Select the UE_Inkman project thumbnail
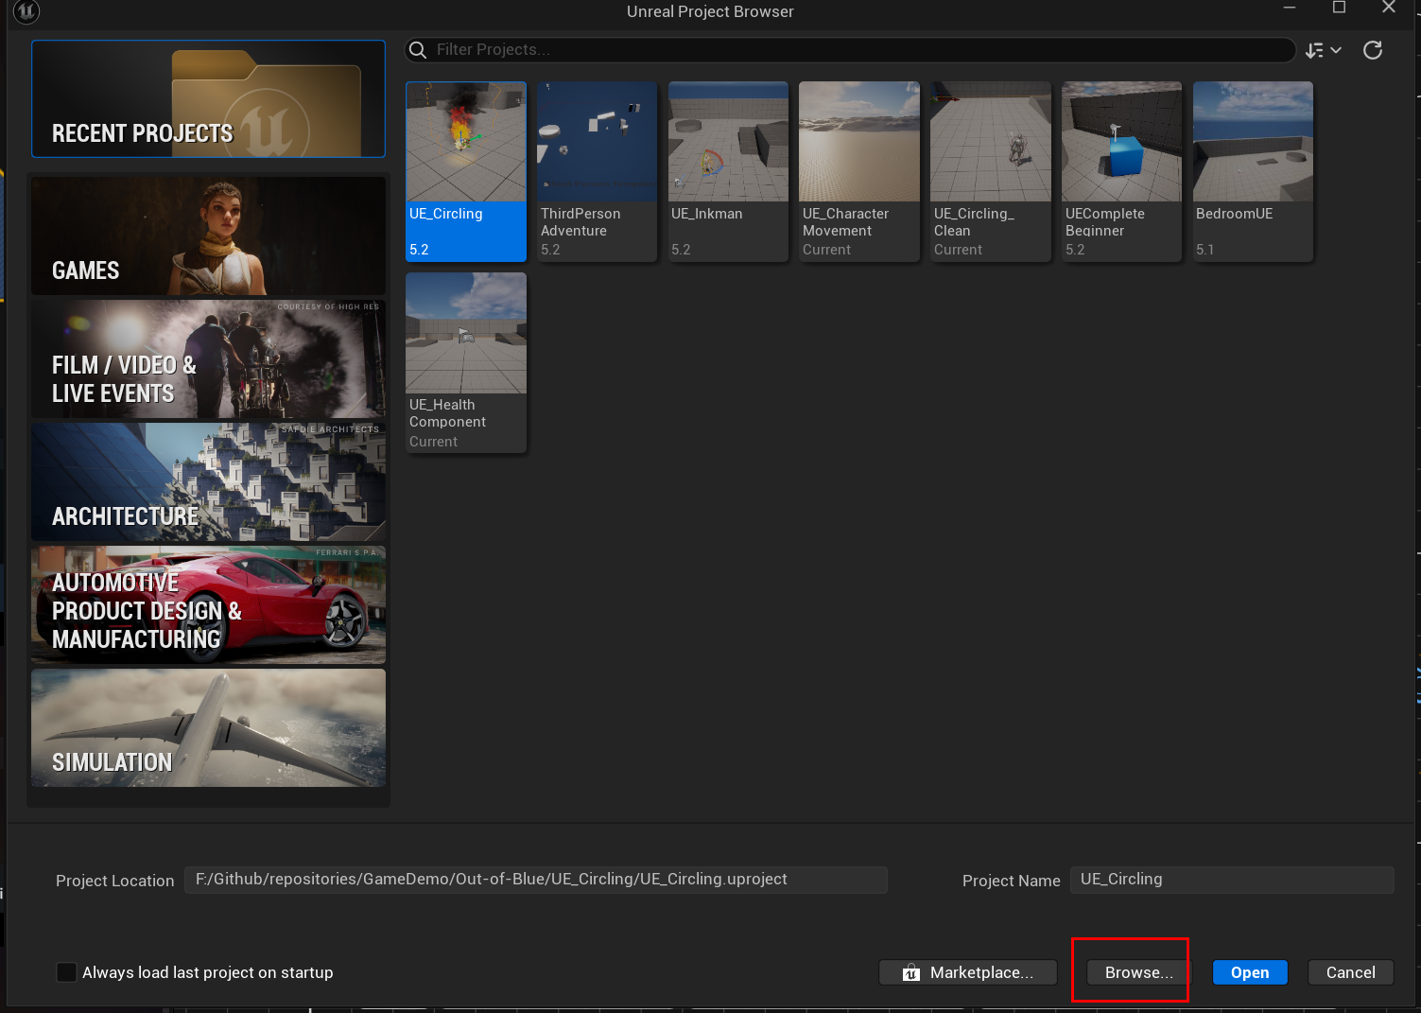The image size is (1421, 1013). (x=728, y=142)
